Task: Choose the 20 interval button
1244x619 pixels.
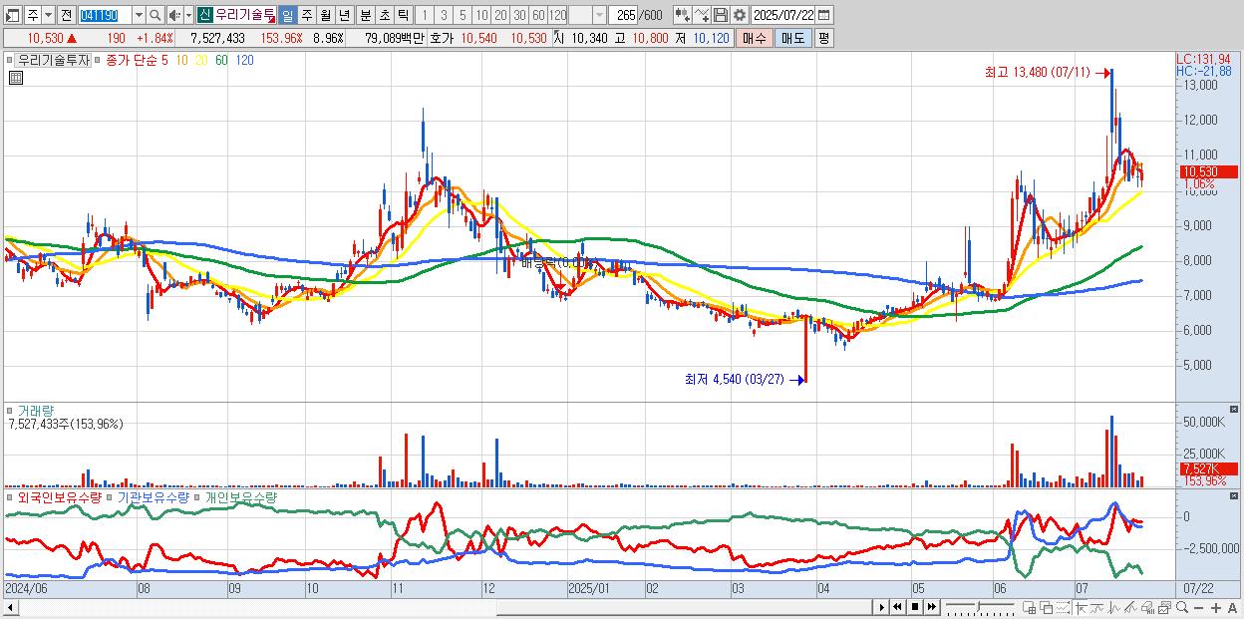Action: [x=500, y=15]
